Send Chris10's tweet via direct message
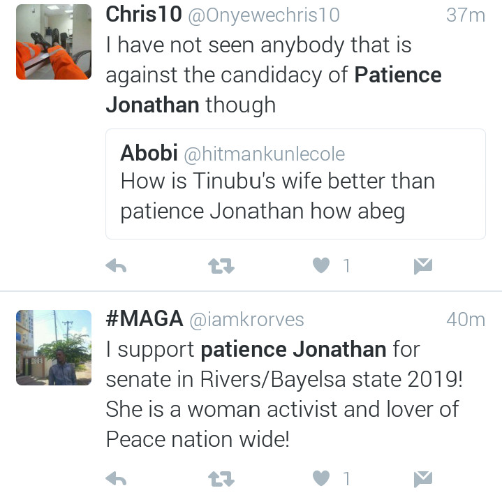The image size is (502, 502). [x=423, y=266]
